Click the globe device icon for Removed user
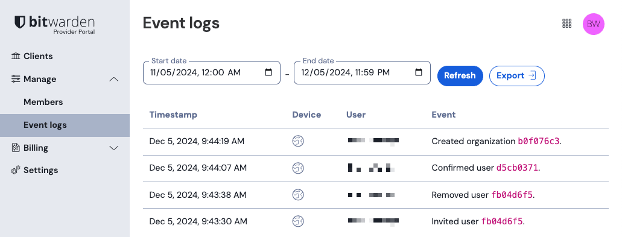The height and width of the screenshot is (237, 622). pos(298,195)
